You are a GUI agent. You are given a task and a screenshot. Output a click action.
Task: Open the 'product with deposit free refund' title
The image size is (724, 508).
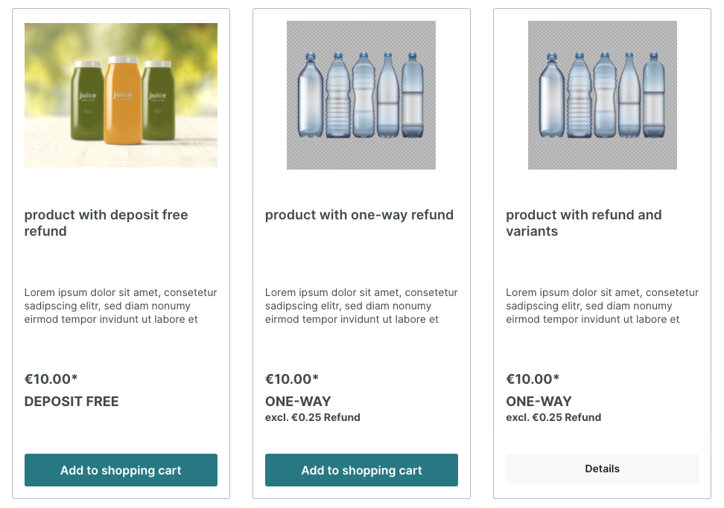106,223
